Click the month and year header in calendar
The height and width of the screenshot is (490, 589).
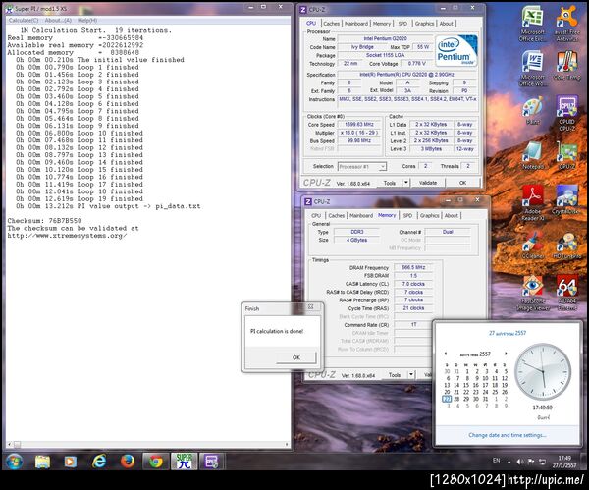pyautogui.click(x=475, y=354)
